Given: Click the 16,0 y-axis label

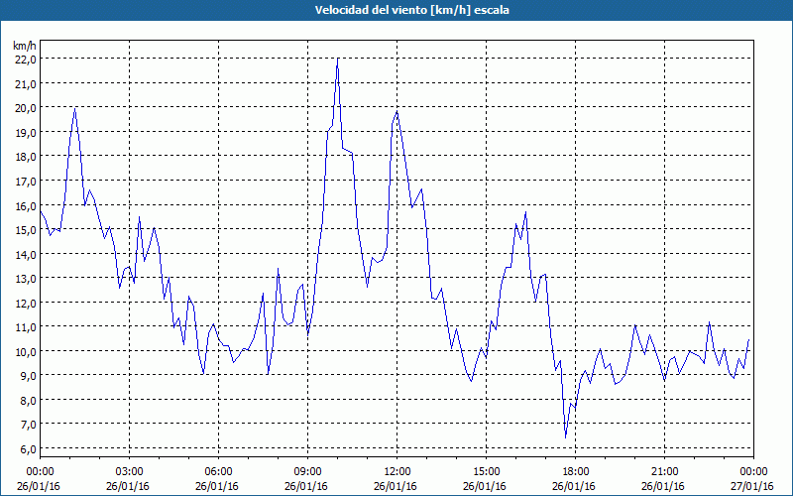Looking at the screenshot, I should [26, 205].
